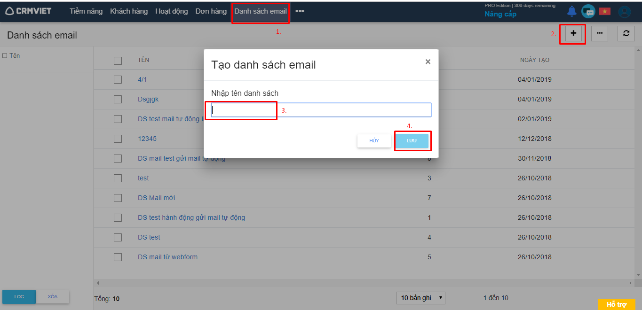
Task: Open the 10 bản ghi page size dropdown
Action: (420, 298)
